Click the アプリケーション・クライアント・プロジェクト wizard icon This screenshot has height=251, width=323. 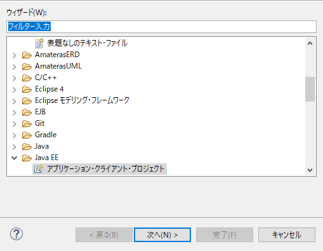pyautogui.click(x=39, y=169)
